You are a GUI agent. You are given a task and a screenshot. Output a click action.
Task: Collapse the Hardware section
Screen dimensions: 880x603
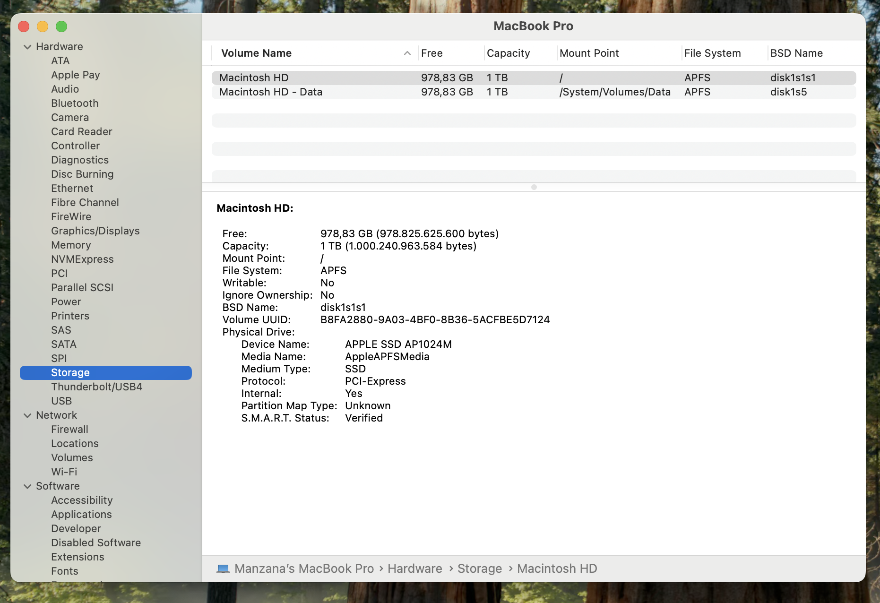point(27,47)
